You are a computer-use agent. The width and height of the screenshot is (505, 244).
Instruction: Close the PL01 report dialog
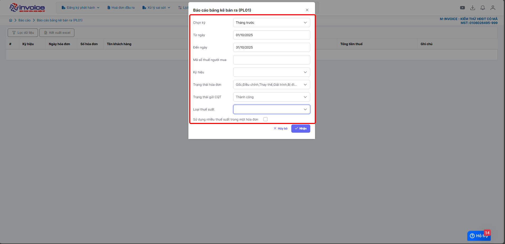tap(307, 10)
